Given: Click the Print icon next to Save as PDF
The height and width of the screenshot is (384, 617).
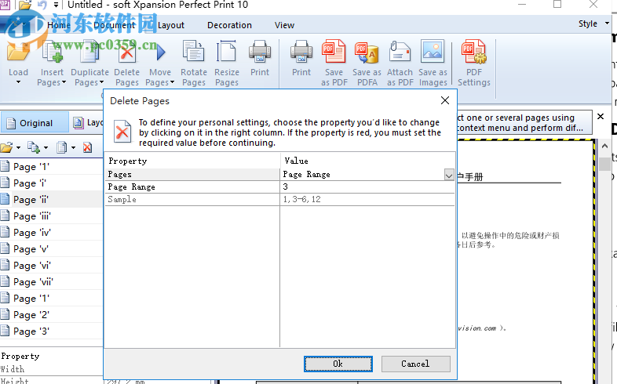Looking at the screenshot, I should pyautogui.click(x=301, y=53).
